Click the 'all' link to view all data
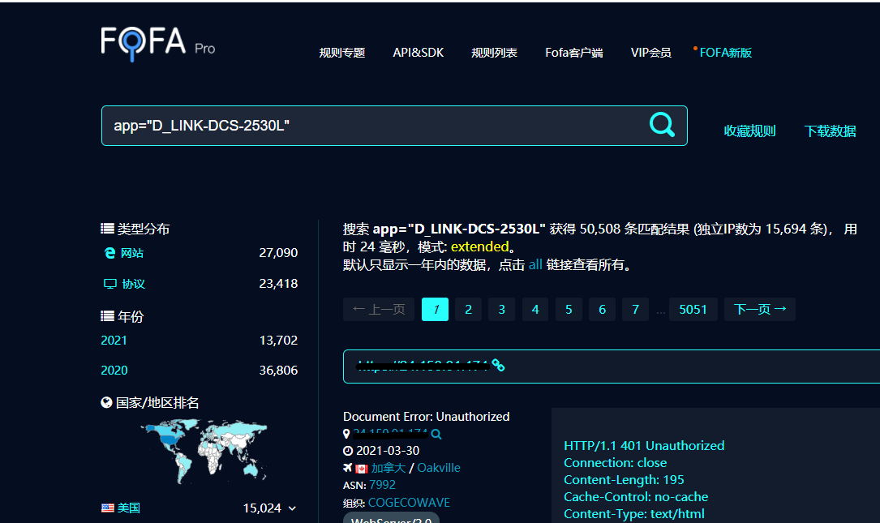 [x=535, y=265]
